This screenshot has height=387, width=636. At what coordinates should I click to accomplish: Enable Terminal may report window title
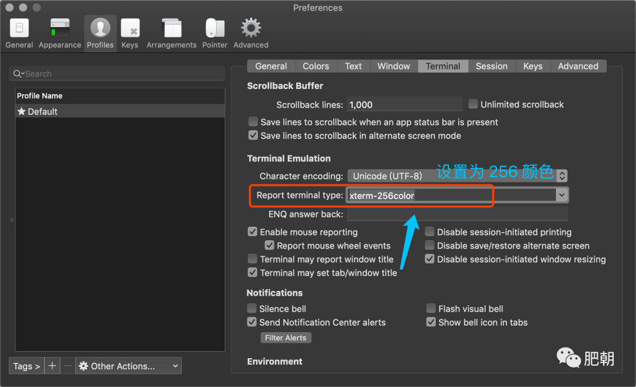[252, 259]
